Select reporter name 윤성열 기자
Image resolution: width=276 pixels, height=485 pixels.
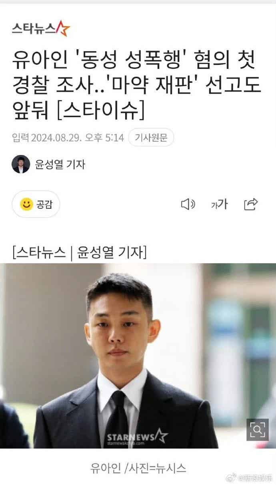60,164
